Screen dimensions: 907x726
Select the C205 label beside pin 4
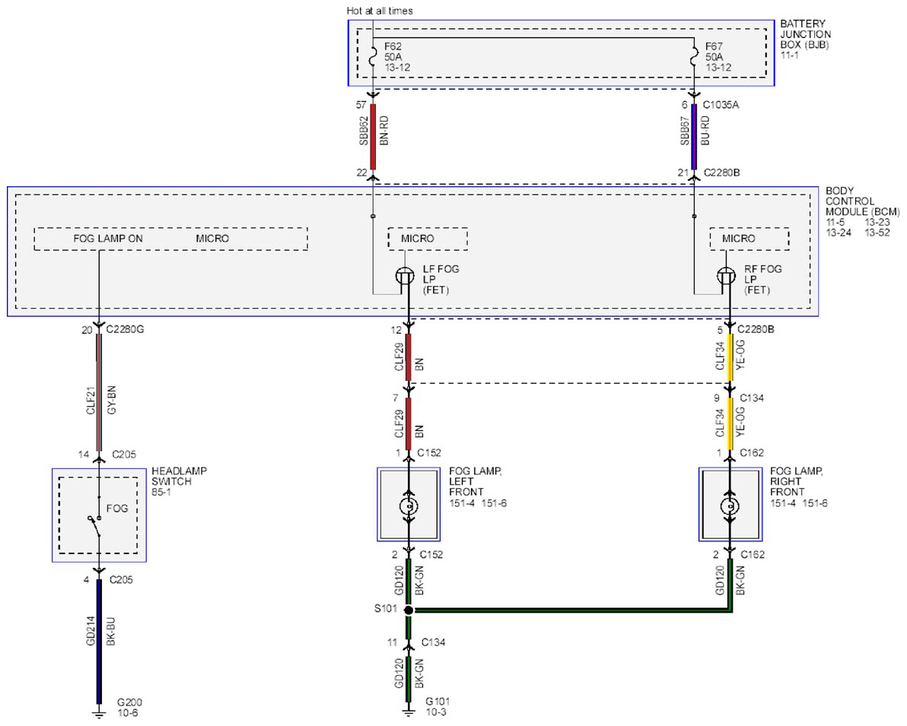(x=121, y=579)
